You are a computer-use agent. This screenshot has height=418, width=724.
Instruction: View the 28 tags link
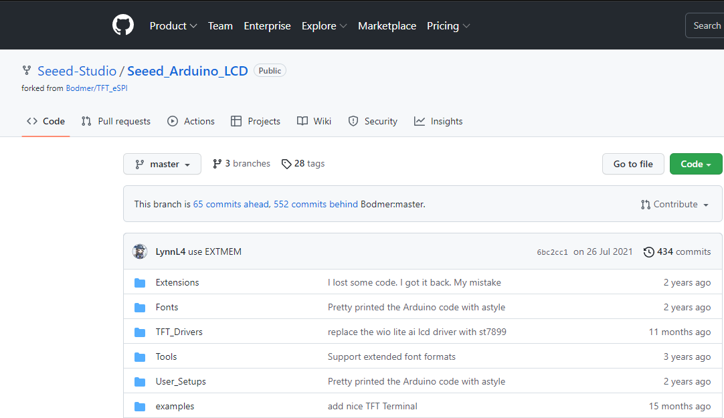(303, 164)
